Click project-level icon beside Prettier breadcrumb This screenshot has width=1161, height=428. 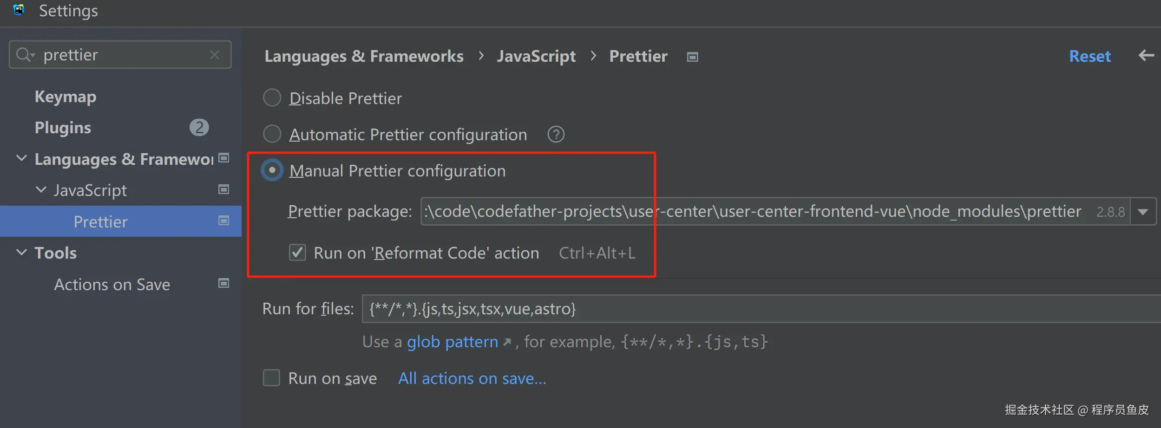[x=692, y=57]
